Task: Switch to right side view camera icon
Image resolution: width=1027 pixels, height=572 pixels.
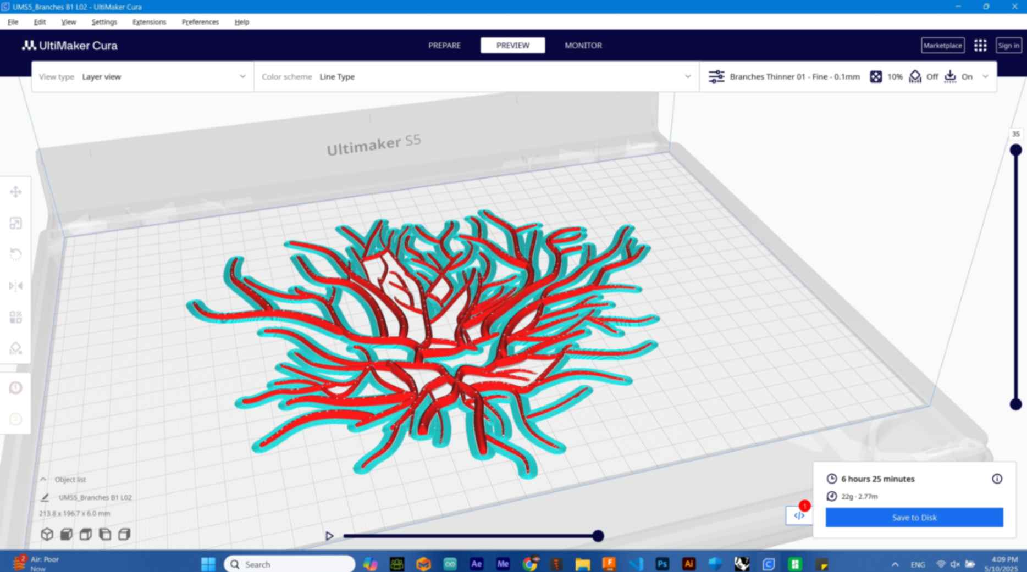Action: [x=124, y=534]
